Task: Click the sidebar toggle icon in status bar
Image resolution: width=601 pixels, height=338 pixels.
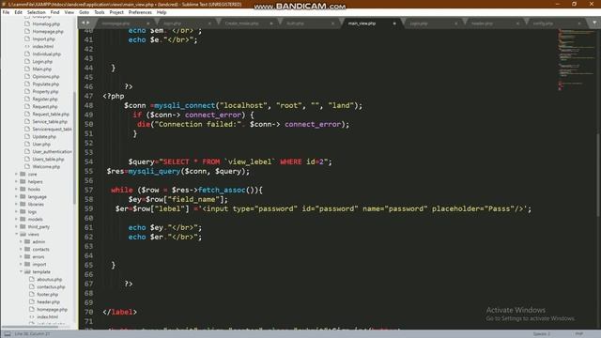Action: pos(8,334)
